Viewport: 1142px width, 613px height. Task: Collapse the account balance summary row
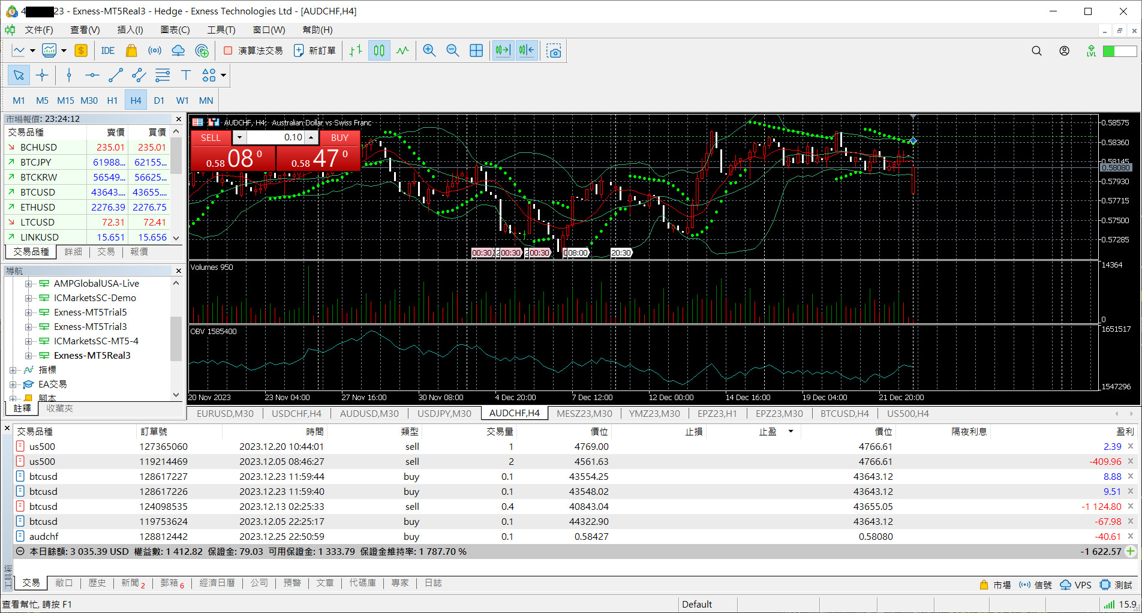[20, 551]
